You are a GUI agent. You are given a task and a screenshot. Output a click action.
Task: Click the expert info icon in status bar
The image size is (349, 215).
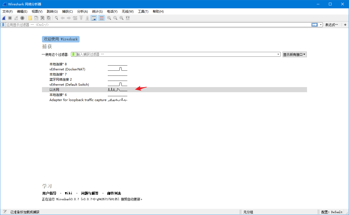[5, 212]
